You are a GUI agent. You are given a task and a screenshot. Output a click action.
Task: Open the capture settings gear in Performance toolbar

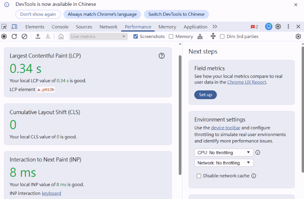(x=298, y=37)
